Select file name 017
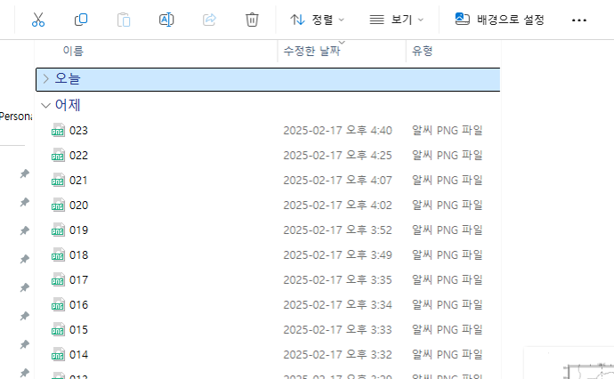 (78, 280)
